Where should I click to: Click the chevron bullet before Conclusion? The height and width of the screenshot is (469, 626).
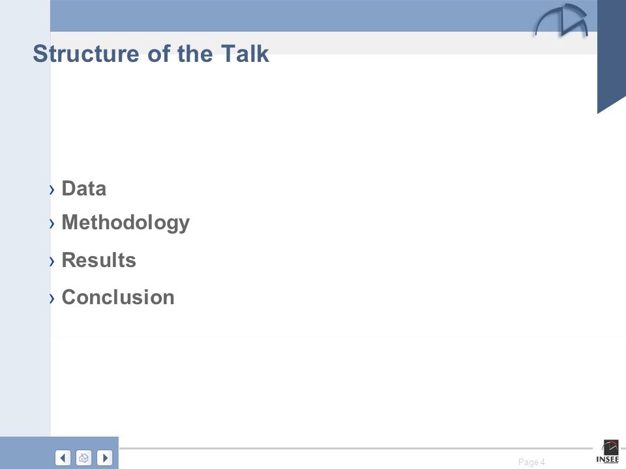click(52, 298)
